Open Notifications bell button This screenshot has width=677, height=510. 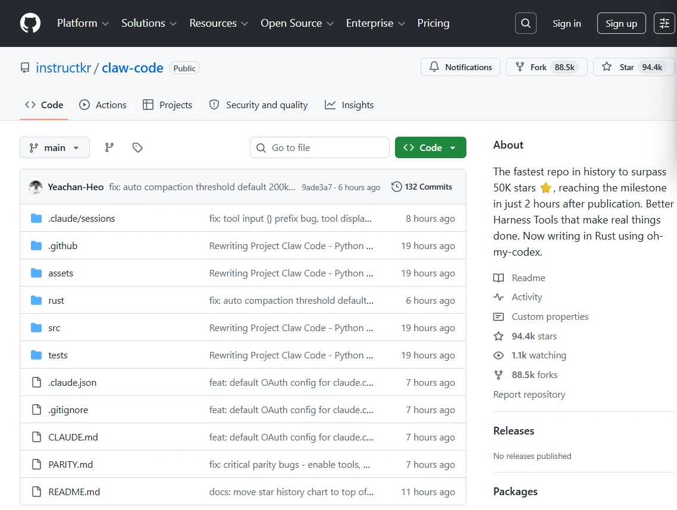[x=460, y=67]
